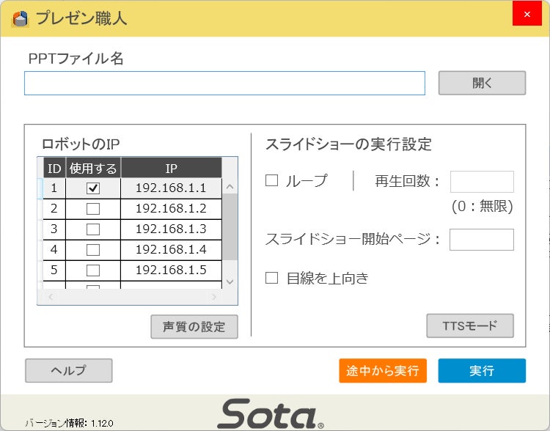This screenshot has width=550, height=431.
Task: Open ヘルプ
Action: click(x=69, y=370)
